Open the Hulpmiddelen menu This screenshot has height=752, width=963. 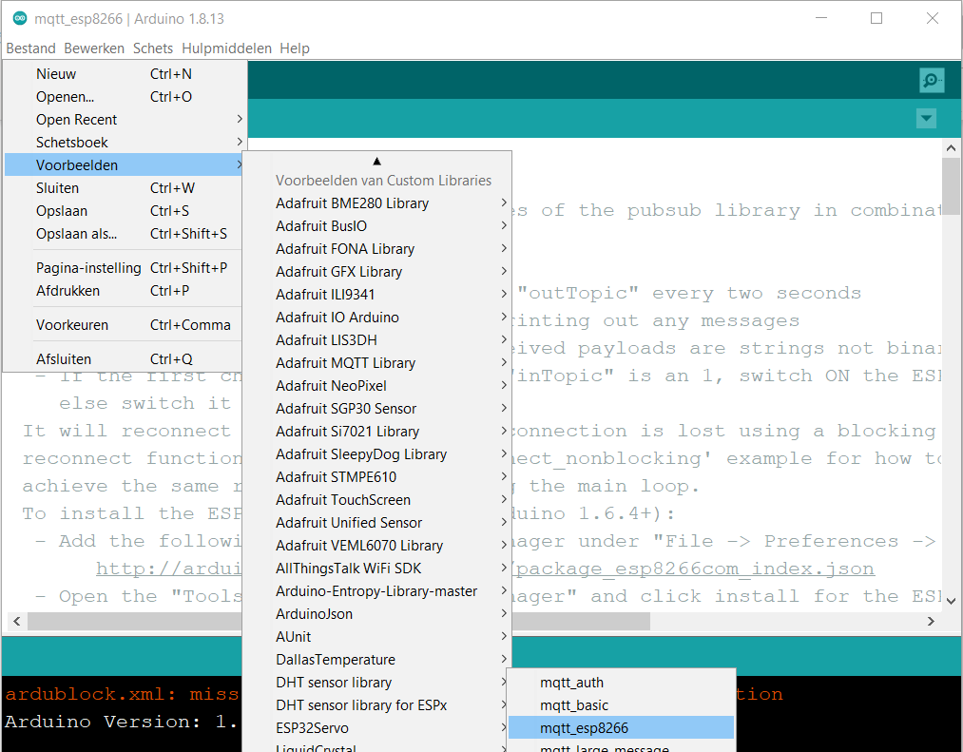point(226,48)
